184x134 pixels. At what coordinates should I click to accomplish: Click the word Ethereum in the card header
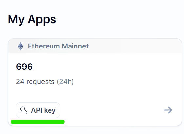tap(44, 46)
